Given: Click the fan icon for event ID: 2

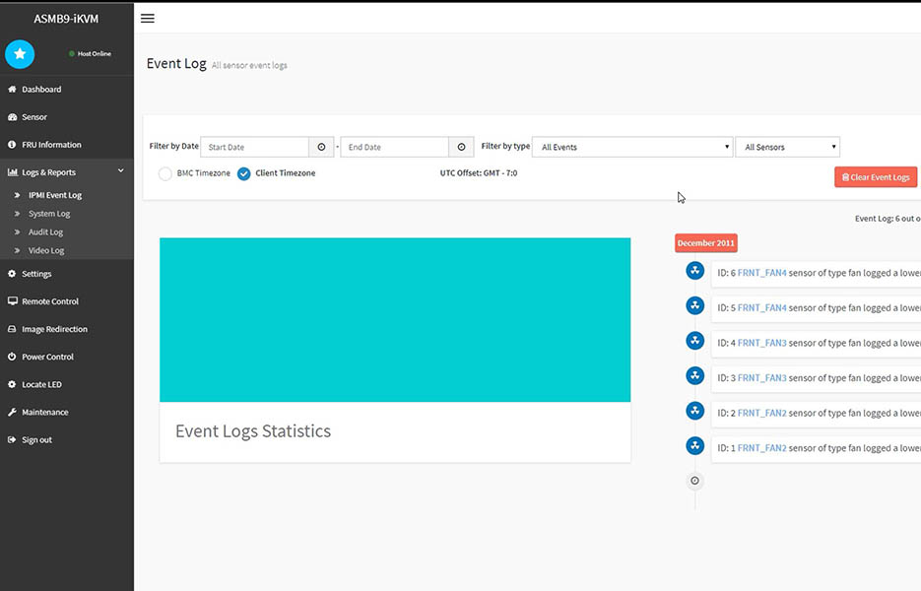Looking at the screenshot, I should [694, 411].
